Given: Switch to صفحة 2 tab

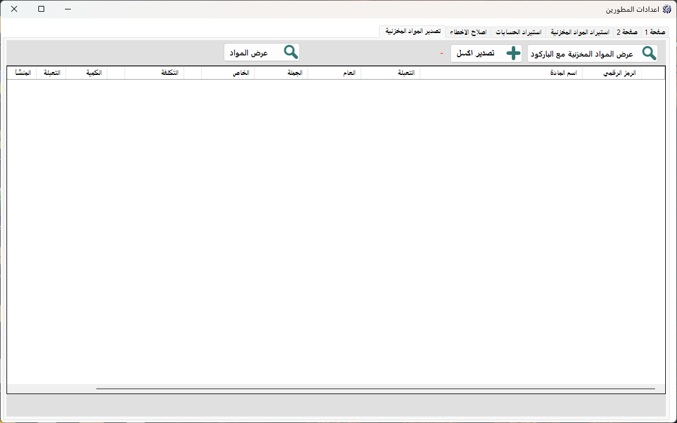Looking at the screenshot, I should pos(627,32).
